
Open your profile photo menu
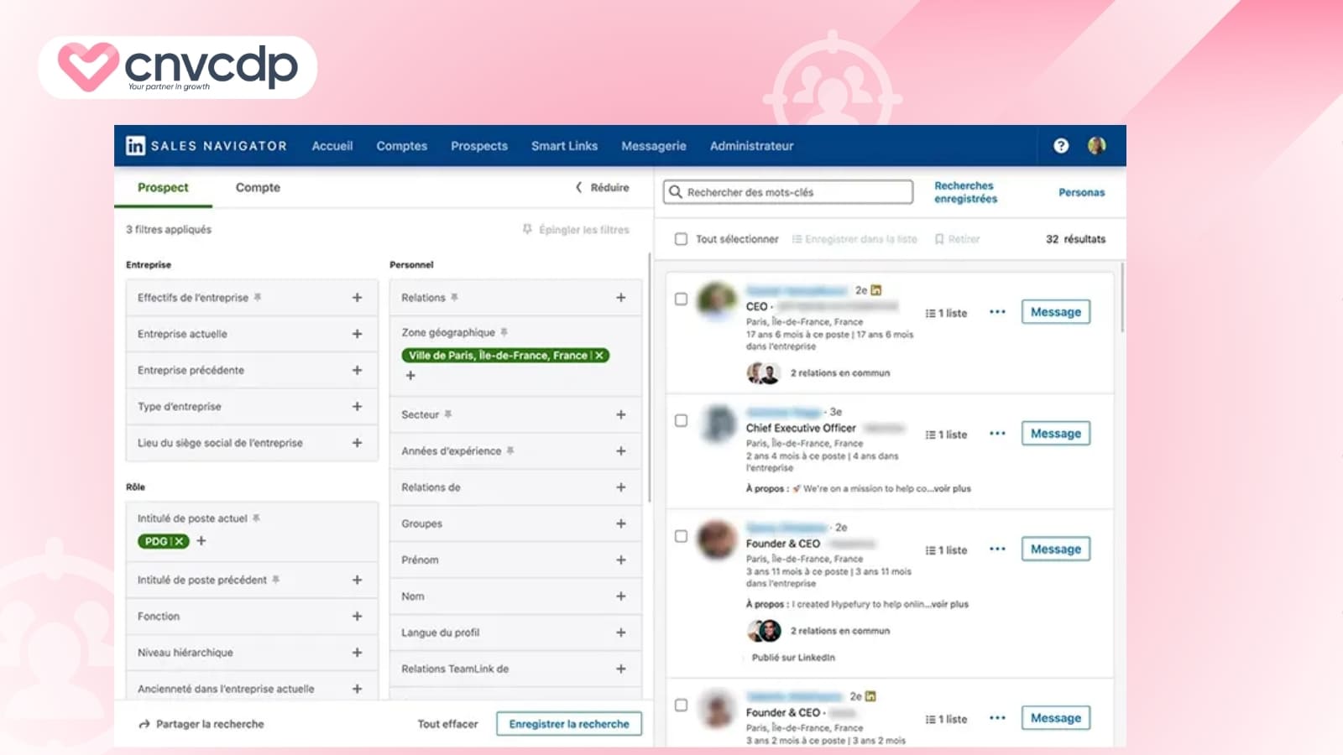1098,146
